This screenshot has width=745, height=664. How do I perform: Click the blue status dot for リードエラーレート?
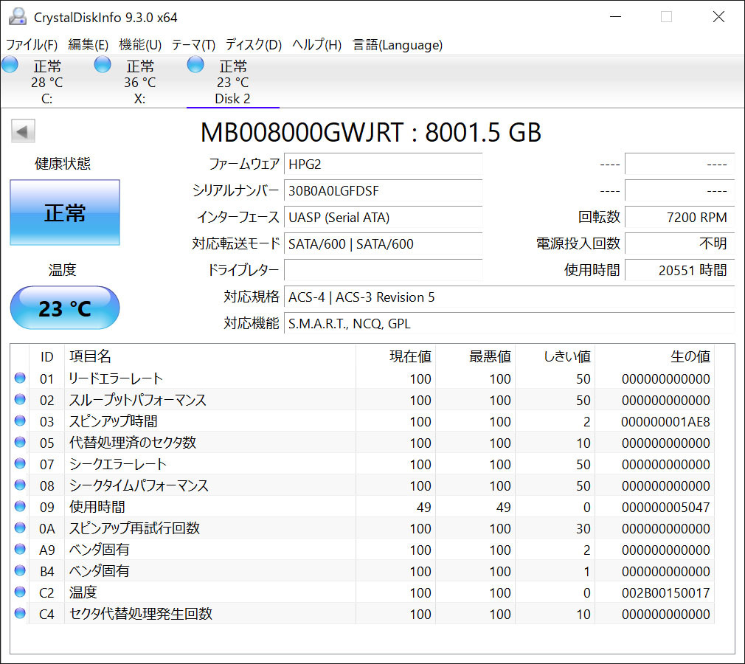20,378
